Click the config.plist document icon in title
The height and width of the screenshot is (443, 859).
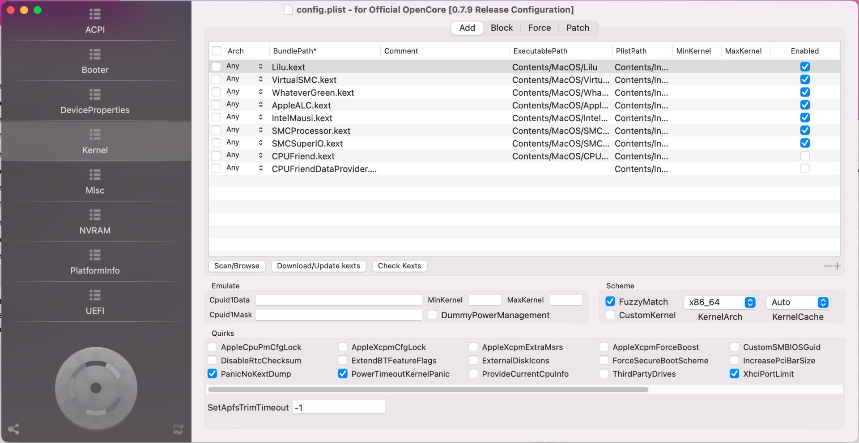[x=289, y=9]
